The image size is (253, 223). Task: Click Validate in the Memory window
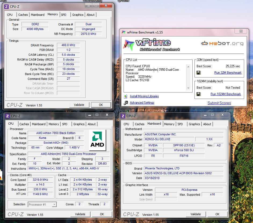click(79, 105)
